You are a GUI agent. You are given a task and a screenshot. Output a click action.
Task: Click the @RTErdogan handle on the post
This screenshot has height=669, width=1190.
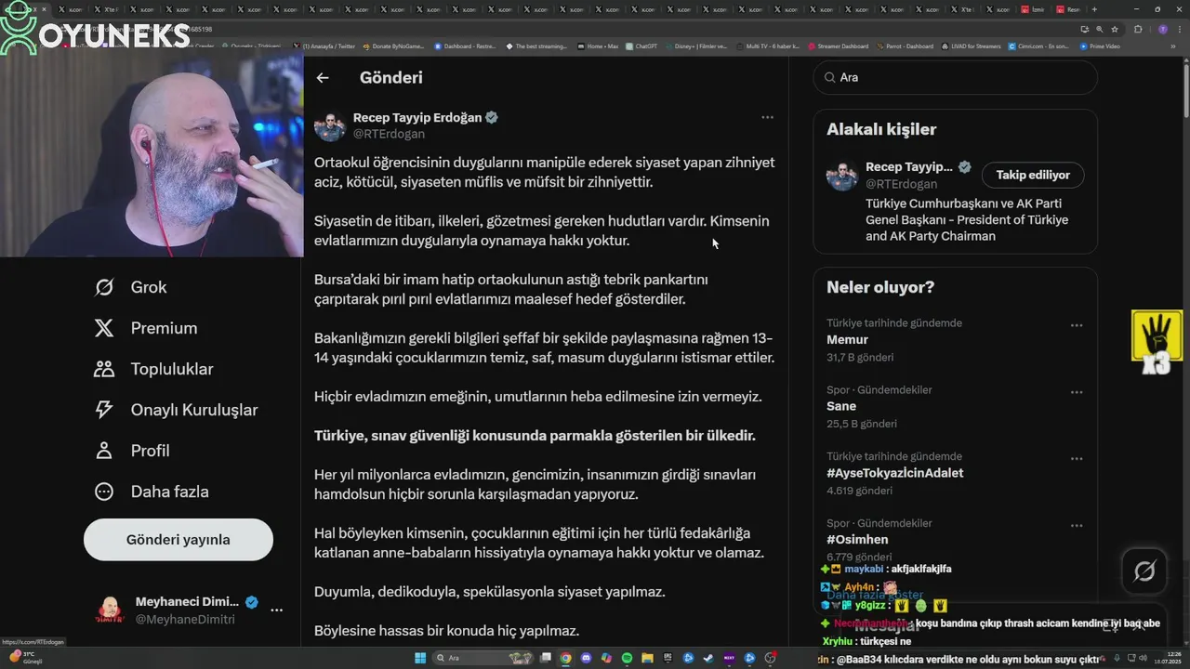pos(389,134)
